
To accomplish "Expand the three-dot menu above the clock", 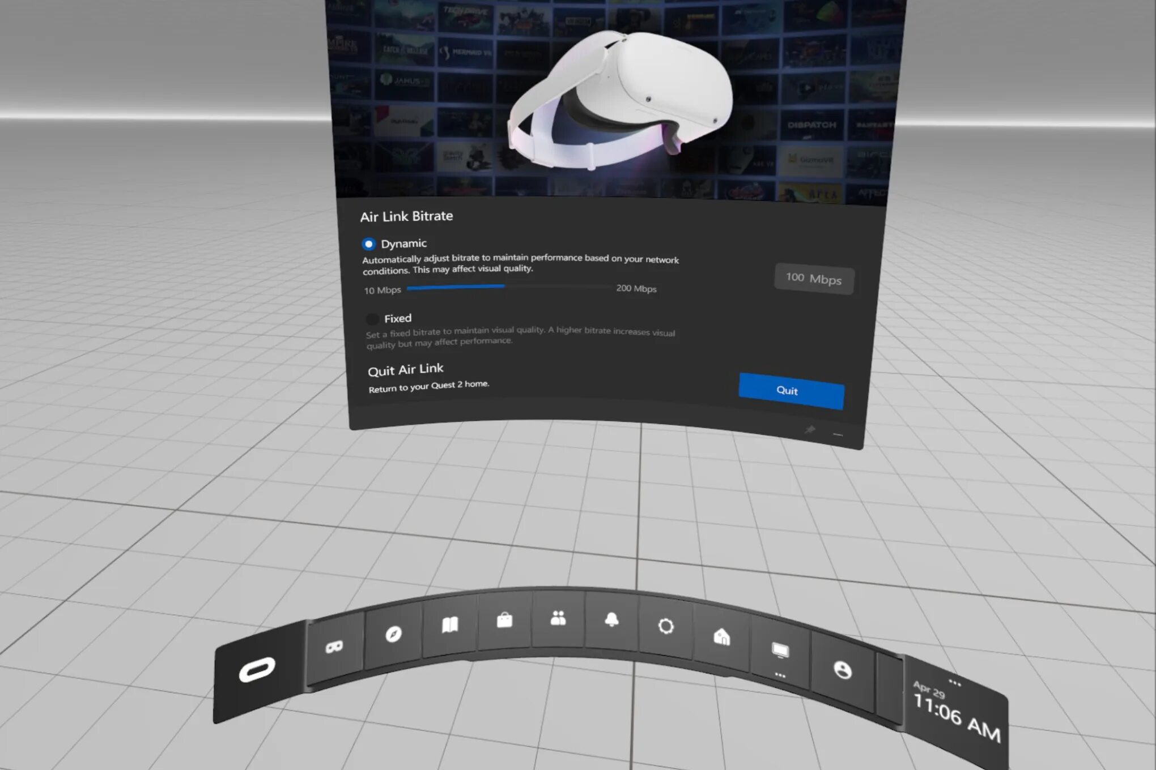I will pos(954,683).
